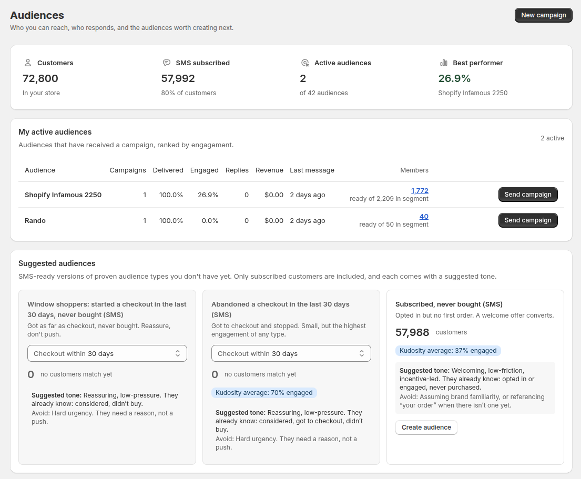Viewport: 581px width, 479px height.
Task: Open Window shoppers checkout period dropdown
Action: click(x=107, y=353)
